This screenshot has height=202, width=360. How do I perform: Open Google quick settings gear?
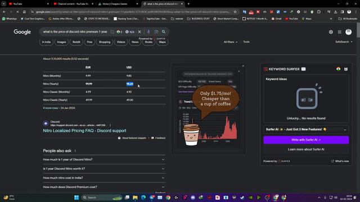tap(331, 32)
